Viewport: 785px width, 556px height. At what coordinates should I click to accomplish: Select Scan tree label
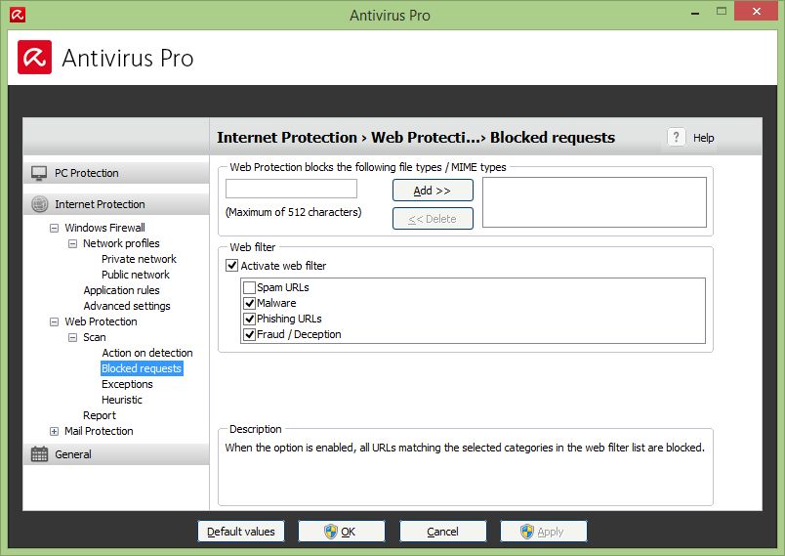(94, 337)
